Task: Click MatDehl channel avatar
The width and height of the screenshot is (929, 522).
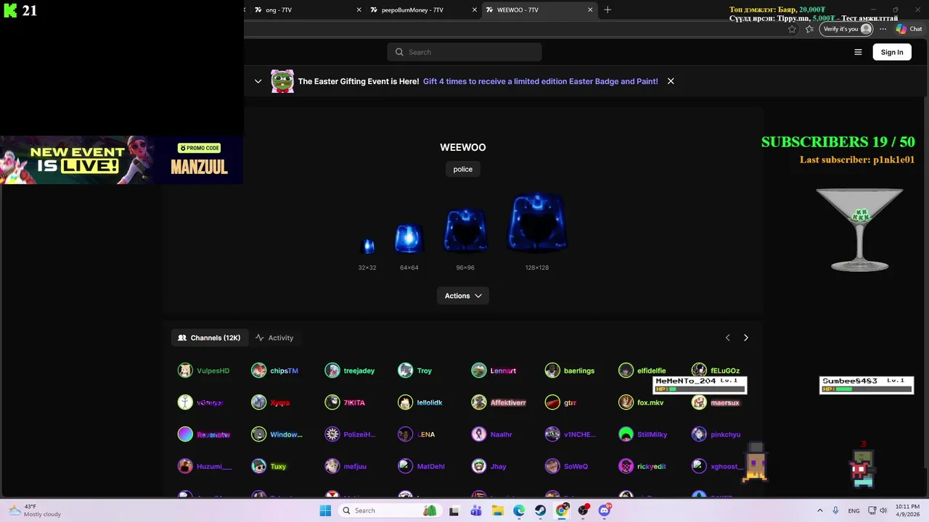Action: click(x=405, y=466)
